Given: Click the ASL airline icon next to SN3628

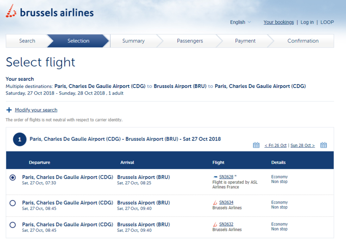Looking at the screenshot, I should click(216, 177).
